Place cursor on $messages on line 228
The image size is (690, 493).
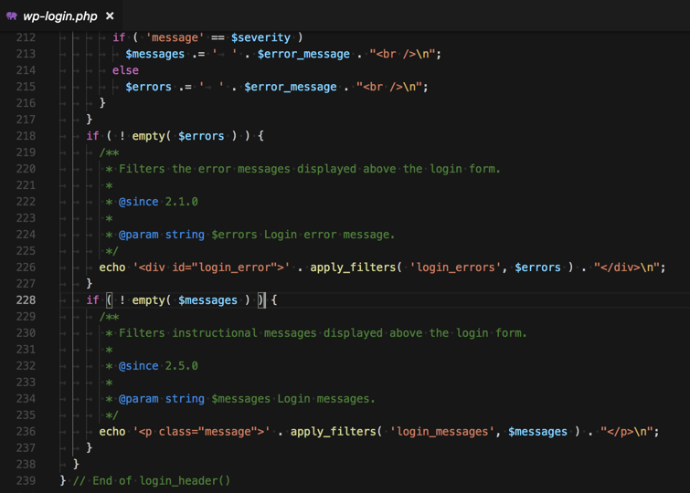[x=208, y=300]
